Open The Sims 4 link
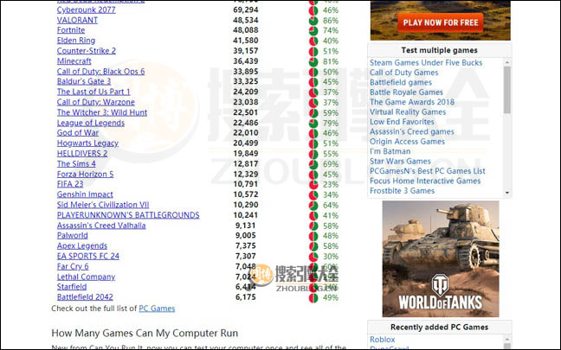The image size is (561, 350). pyautogui.click(x=76, y=164)
